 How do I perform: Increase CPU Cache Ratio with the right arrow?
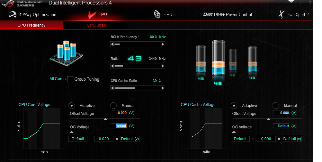[x=163, y=88]
